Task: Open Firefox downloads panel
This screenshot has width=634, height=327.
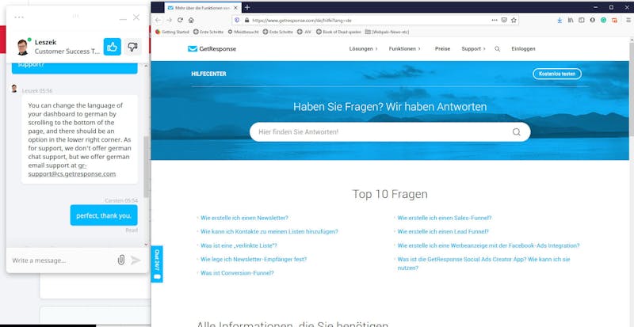Action: tap(560, 20)
